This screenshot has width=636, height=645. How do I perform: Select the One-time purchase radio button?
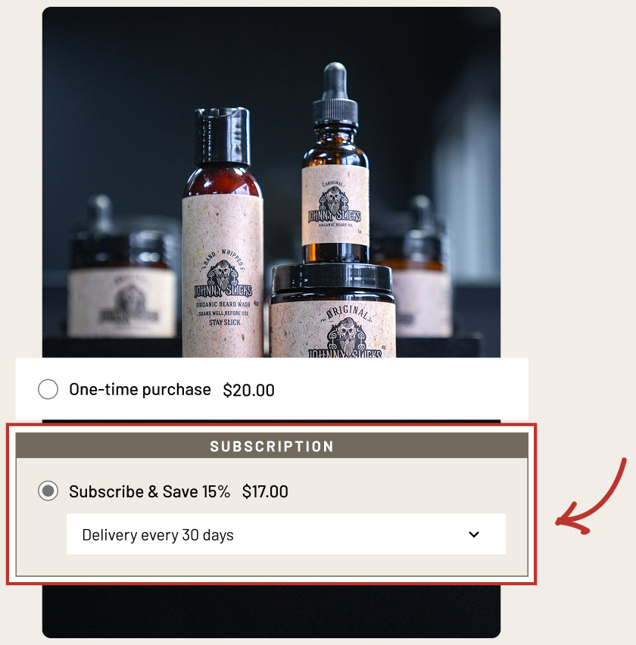[x=48, y=389]
